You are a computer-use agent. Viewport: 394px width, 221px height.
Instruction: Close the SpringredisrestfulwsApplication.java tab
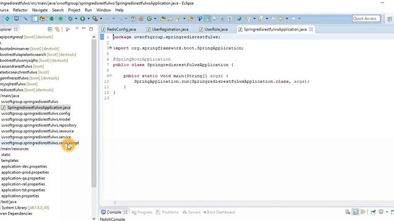pos(311,29)
